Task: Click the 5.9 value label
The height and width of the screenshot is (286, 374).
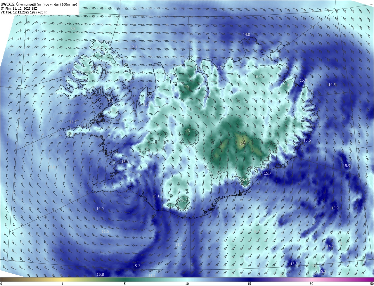Action: click(286, 85)
